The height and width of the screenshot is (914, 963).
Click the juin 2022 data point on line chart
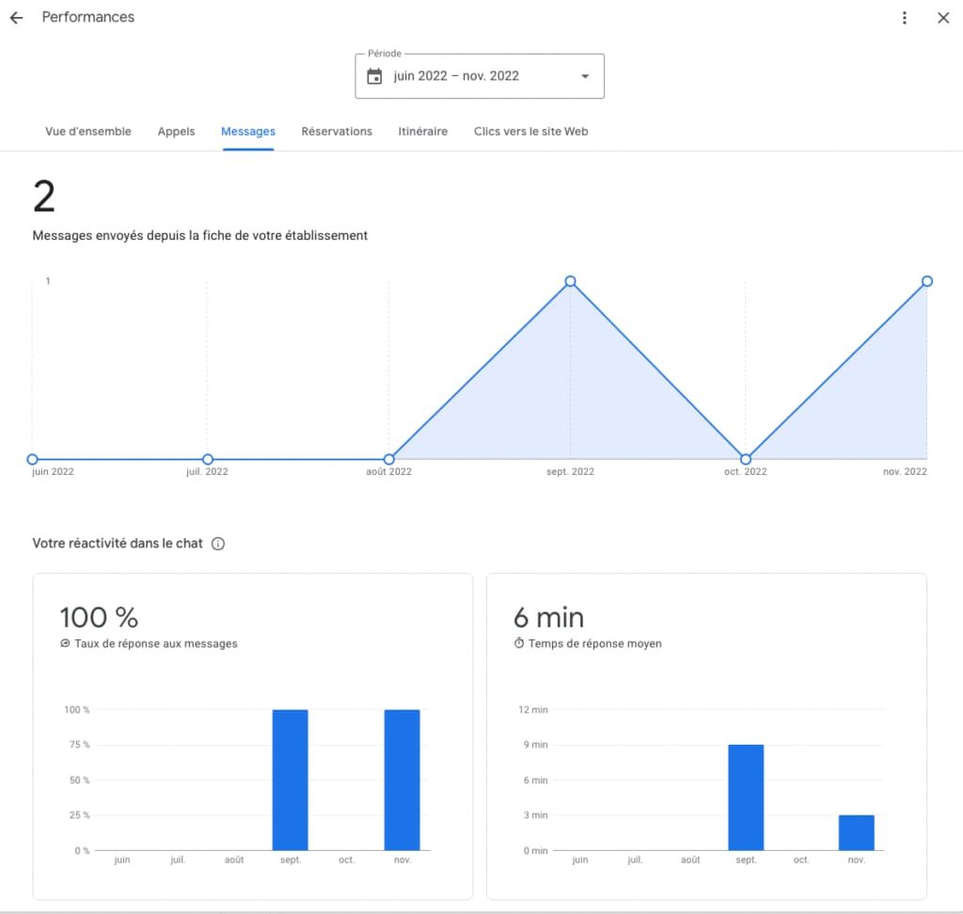[33, 460]
